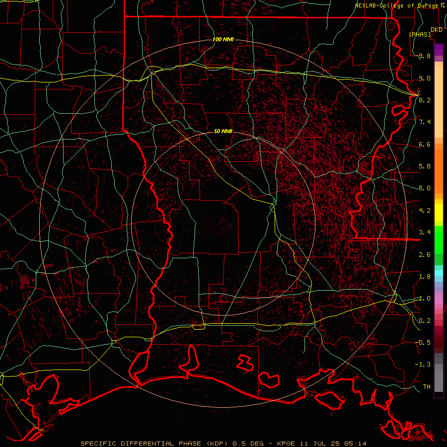The width and height of the screenshot is (447, 447).
Task: Click the 5.0 scale value
Action: pyautogui.click(x=425, y=188)
